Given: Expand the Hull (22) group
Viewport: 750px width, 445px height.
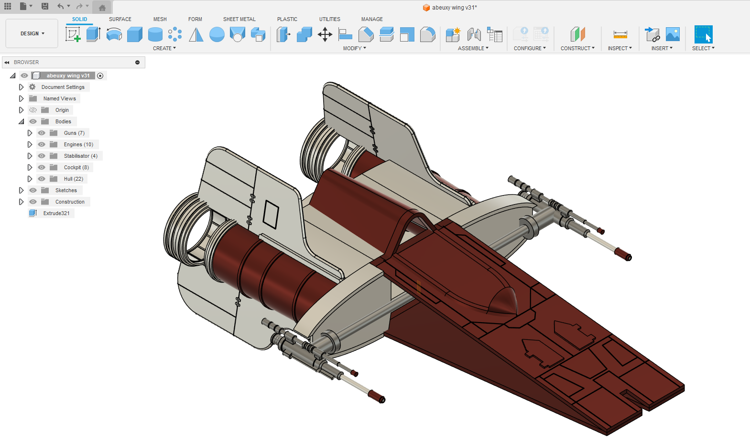Looking at the screenshot, I should [30, 179].
